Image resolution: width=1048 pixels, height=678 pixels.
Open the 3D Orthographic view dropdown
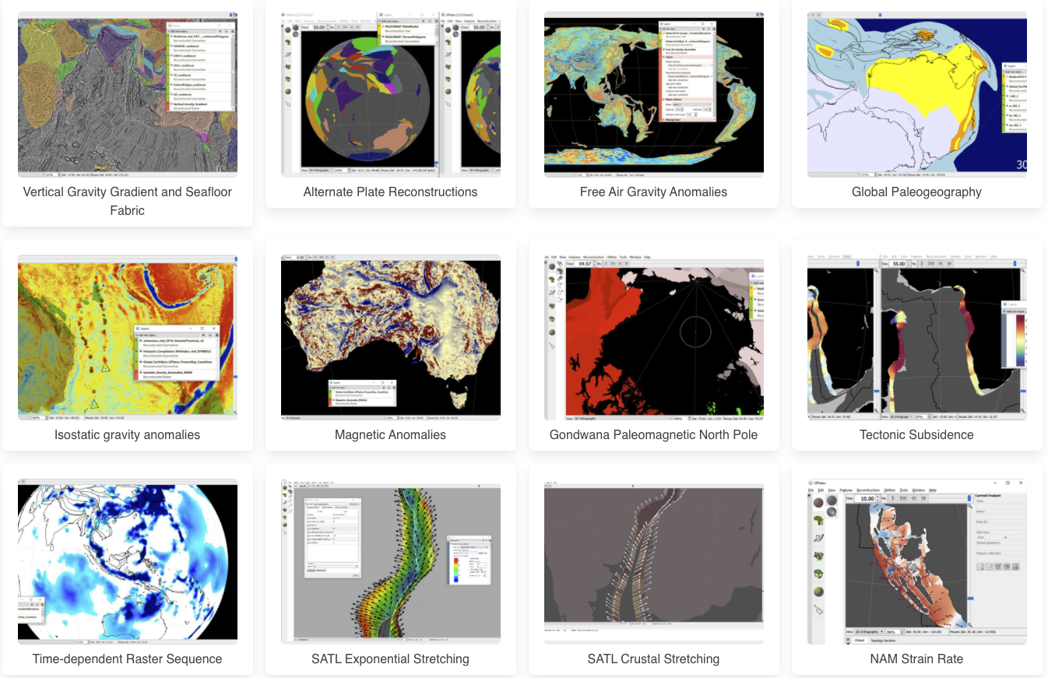click(x=869, y=631)
